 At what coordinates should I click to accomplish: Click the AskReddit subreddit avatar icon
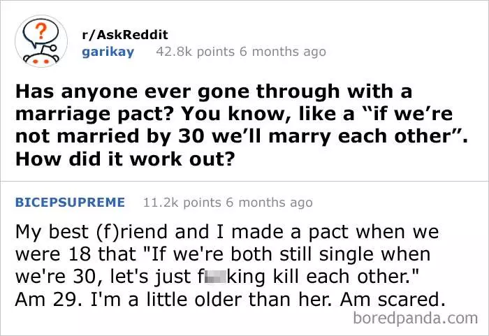(41, 41)
